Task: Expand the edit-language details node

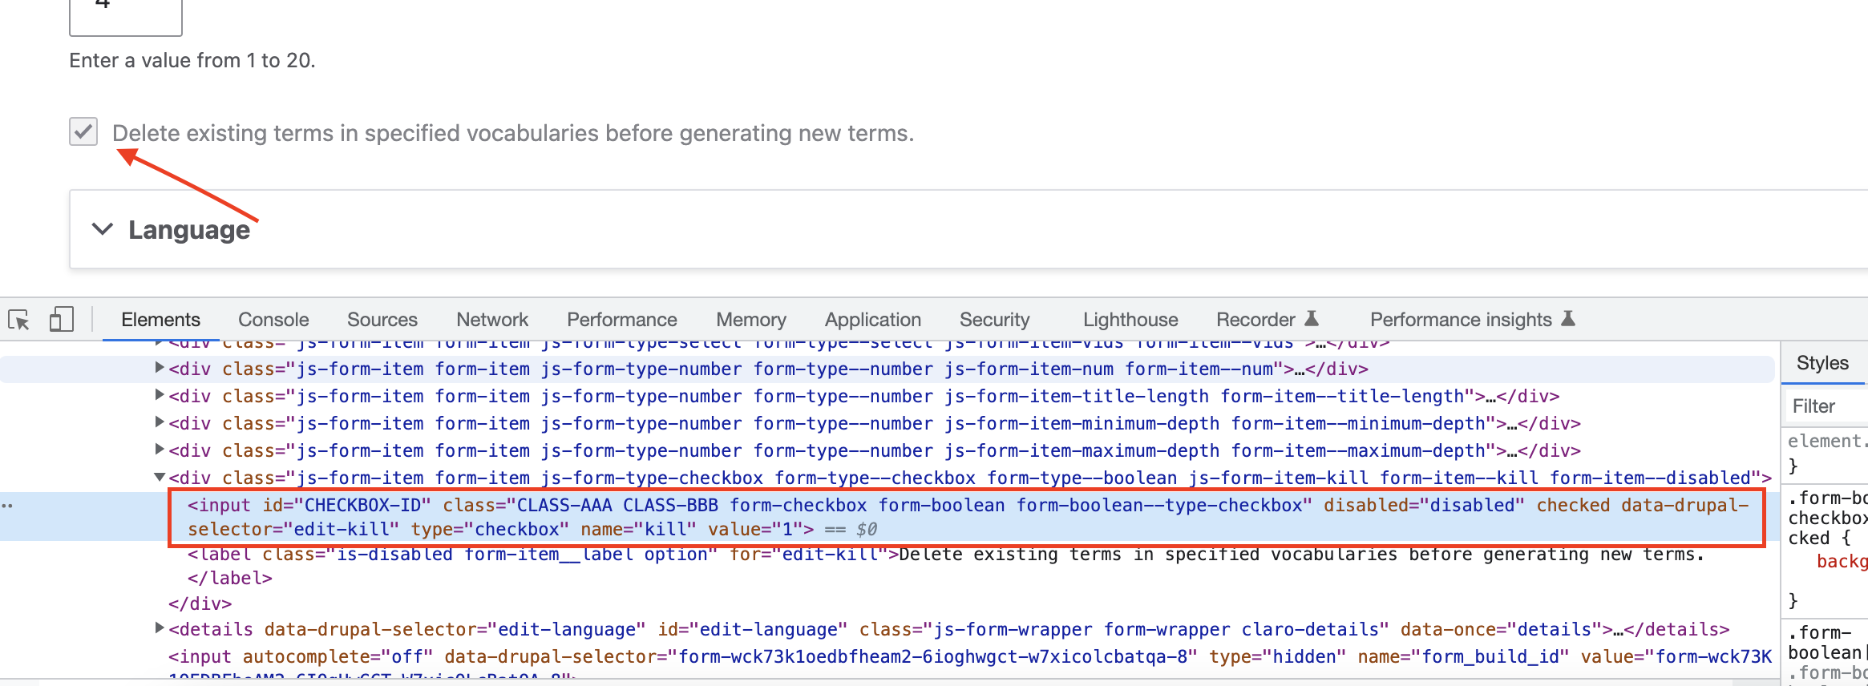Action: tap(160, 629)
